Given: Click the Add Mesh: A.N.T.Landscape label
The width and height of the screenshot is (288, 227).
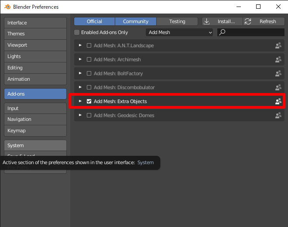Looking at the screenshot, I should [123, 45].
